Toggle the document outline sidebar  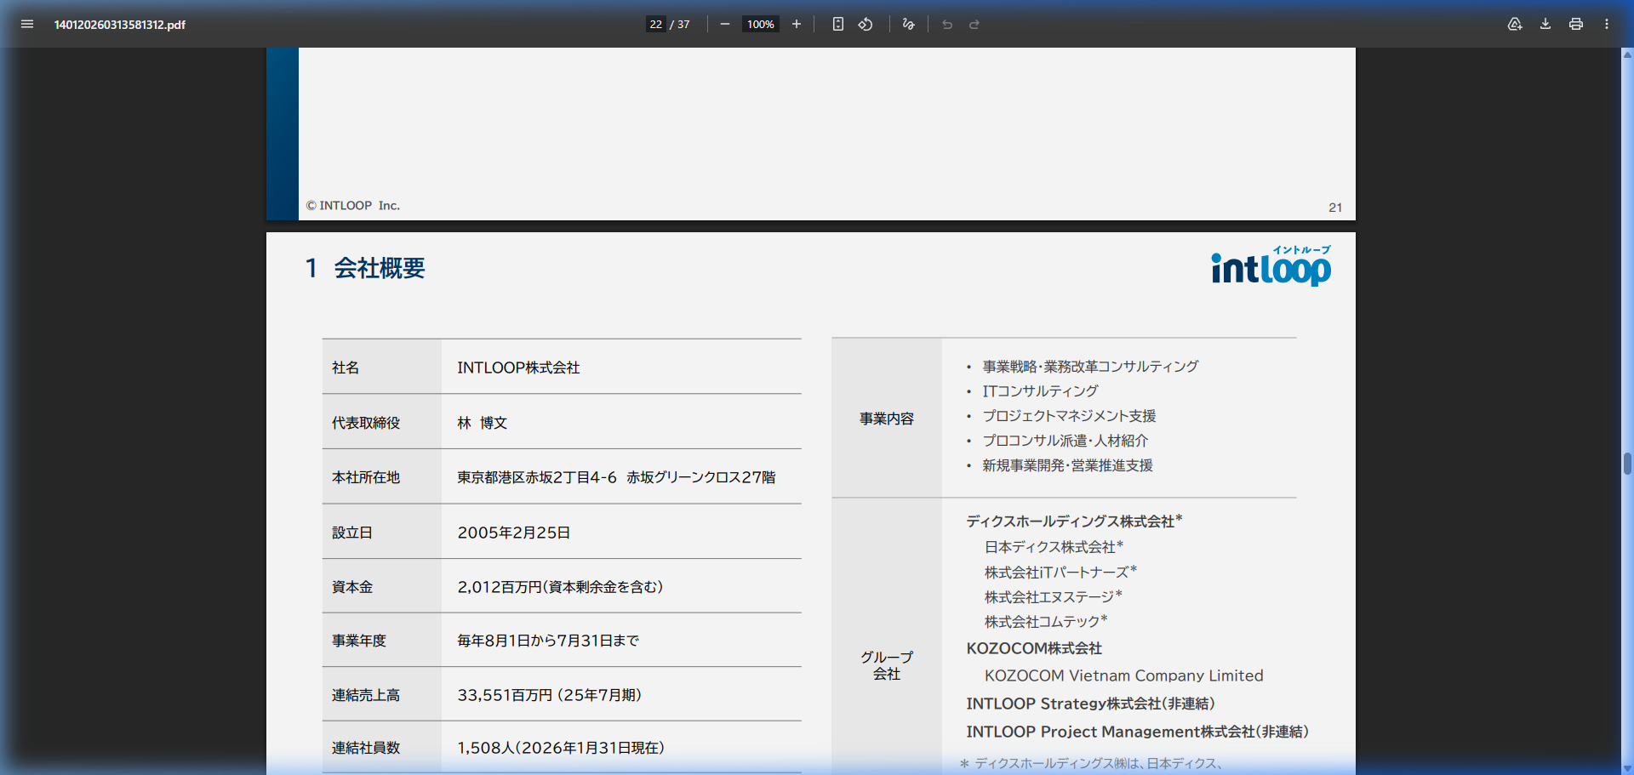point(27,24)
